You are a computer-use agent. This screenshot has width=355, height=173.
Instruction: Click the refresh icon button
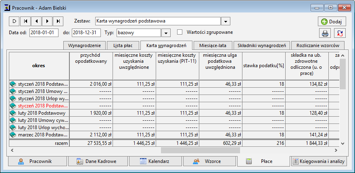pyautogui.click(x=340, y=33)
